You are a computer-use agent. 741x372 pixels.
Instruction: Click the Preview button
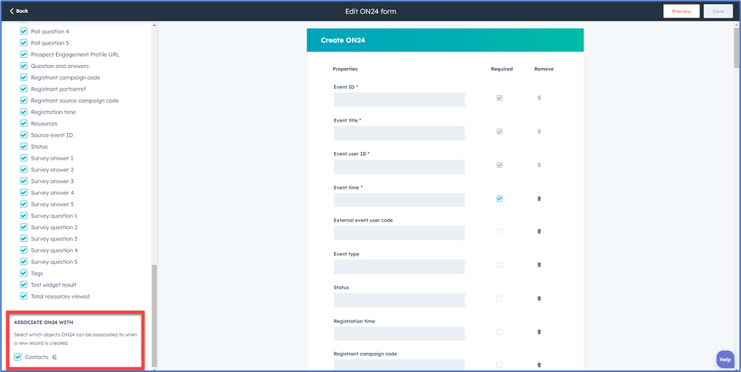(681, 11)
